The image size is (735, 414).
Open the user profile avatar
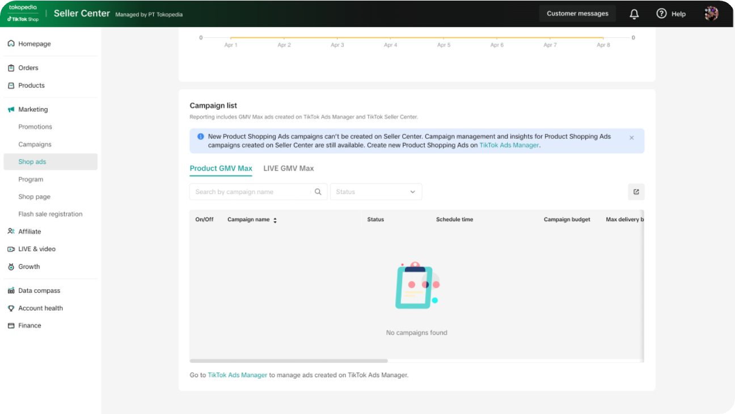pos(711,14)
